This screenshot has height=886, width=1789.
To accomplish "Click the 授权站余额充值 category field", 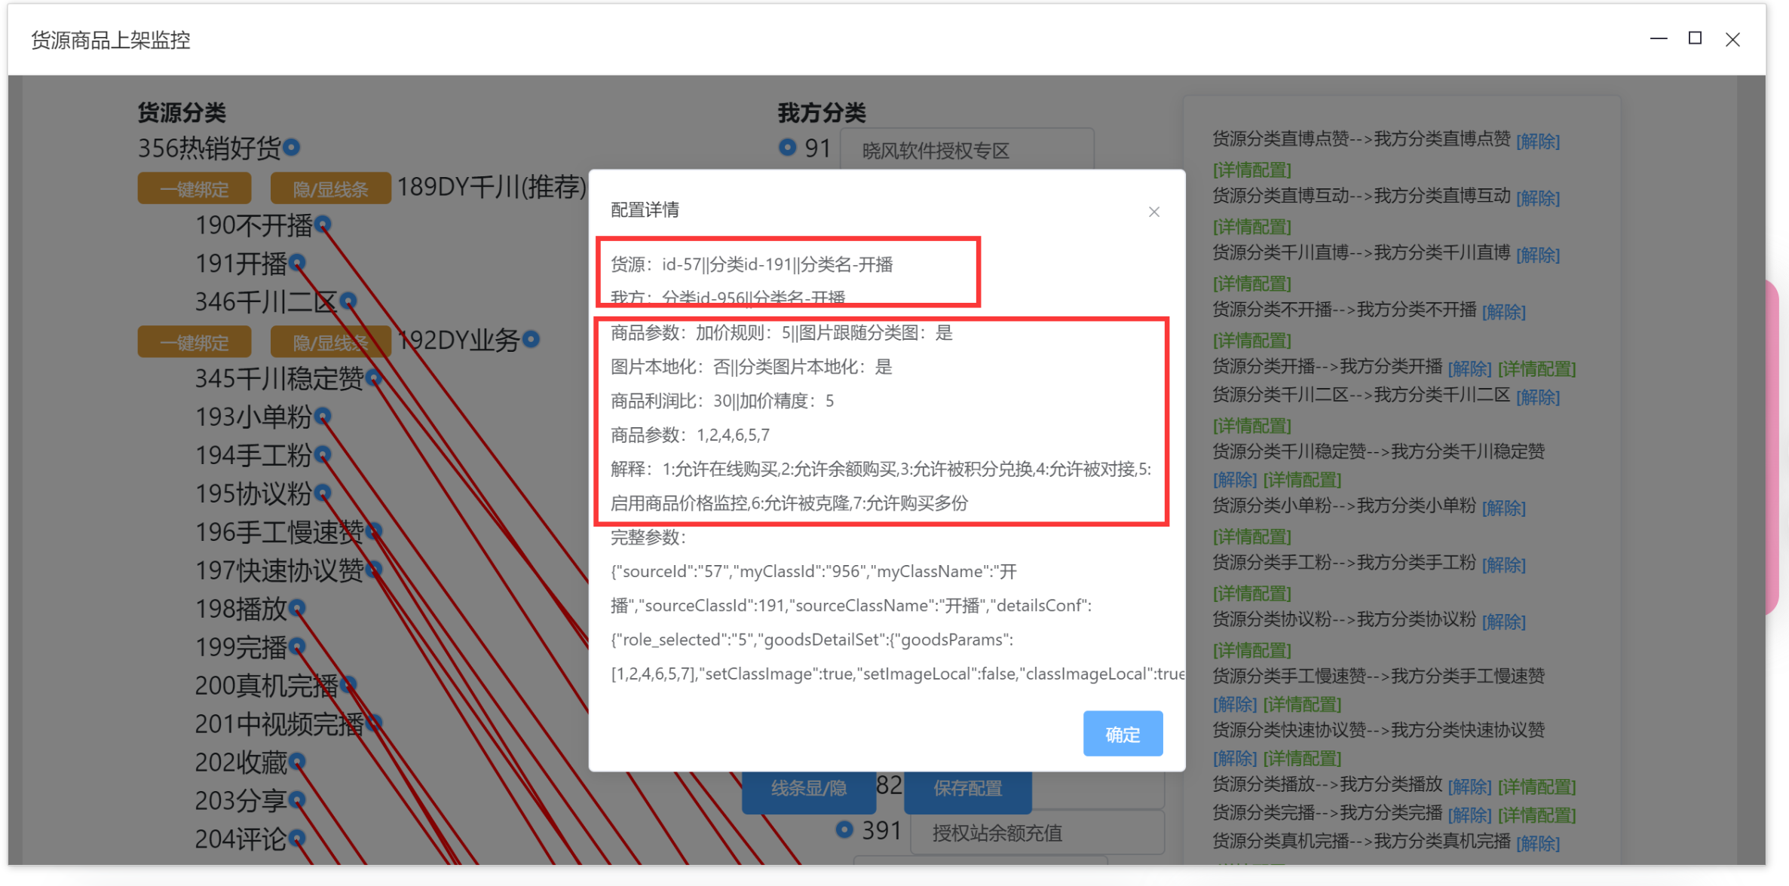I will [x=1037, y=833].
